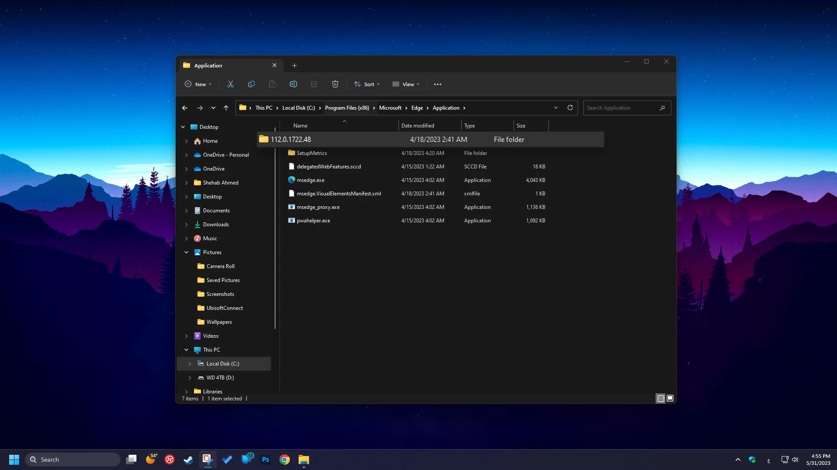Open Steam from the taskbar
This screenshot has height=470, width=837.
click(x=188, y=460)
